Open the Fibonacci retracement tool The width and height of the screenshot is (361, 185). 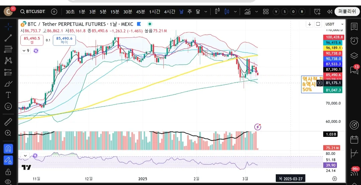(x=8, y=49)
